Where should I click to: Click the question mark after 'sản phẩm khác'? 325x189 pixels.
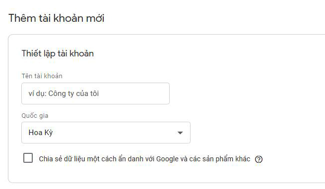[x=259, y=159]
